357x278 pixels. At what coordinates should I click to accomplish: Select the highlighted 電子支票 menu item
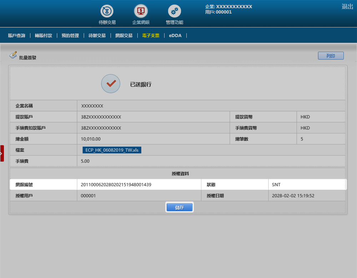click(151, 36)
